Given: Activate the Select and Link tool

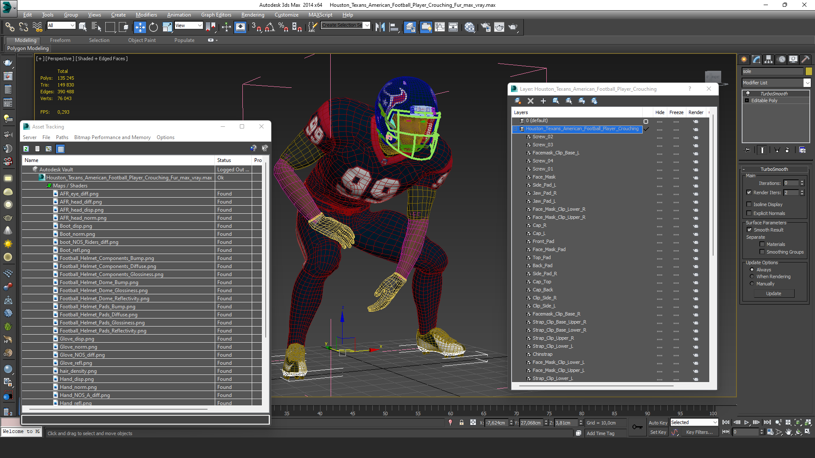Looking at the screenshot, I should click(x=9, y=27).
